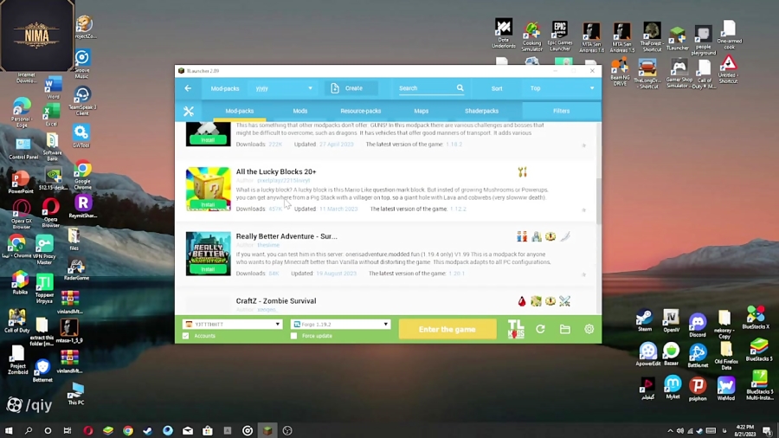This screenshot has width=779, height=438.
Task: Click feather icon on Really Better Adventure
Action: [564, 237]
